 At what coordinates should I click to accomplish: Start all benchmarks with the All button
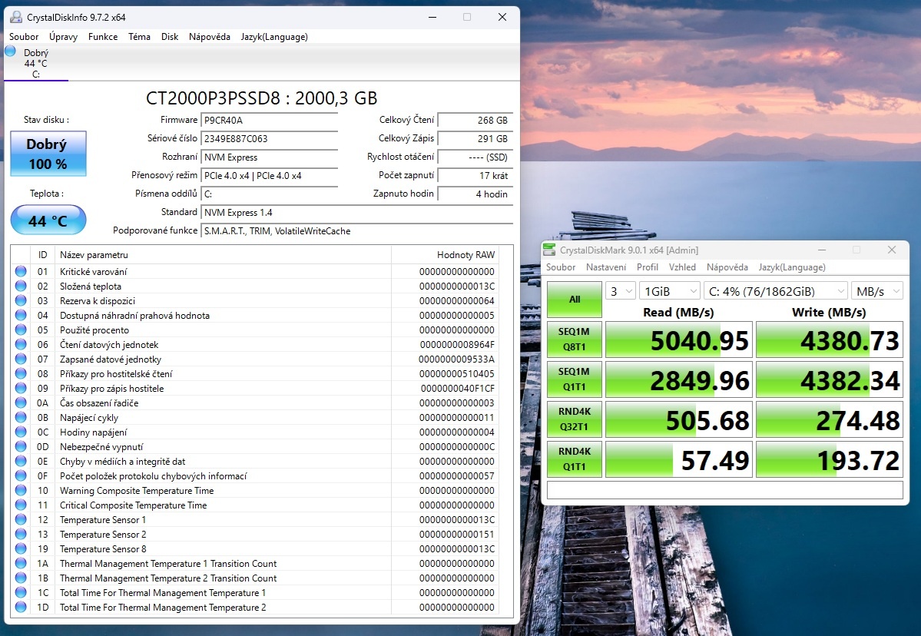(x=574, y=299)
